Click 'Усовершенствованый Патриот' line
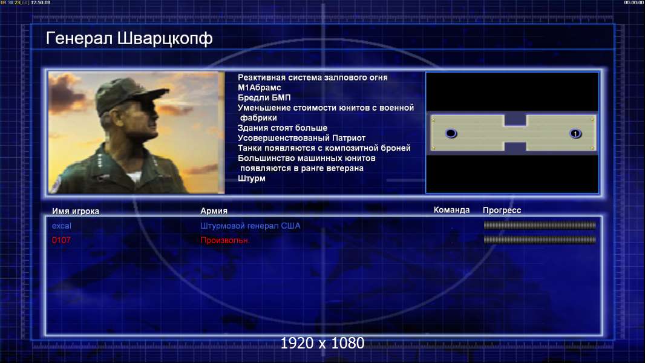Viewport: 645px width, 363px height. (301, 138)
